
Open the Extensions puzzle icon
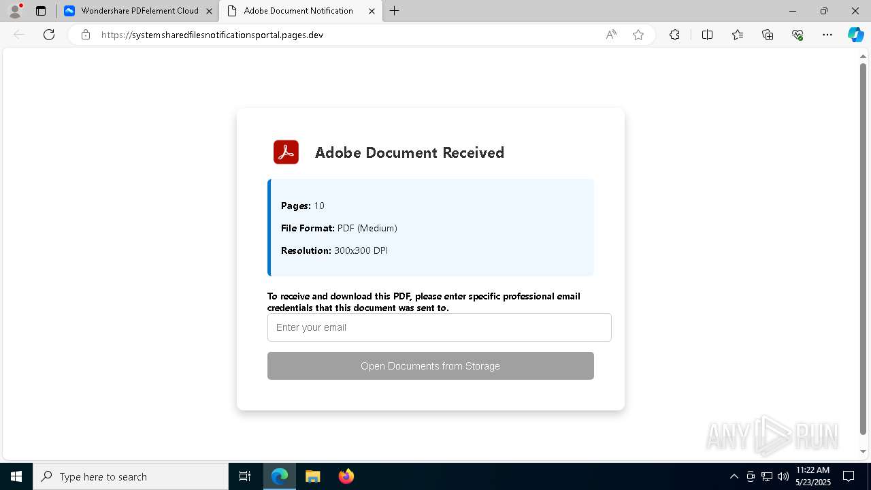(674, 35)
